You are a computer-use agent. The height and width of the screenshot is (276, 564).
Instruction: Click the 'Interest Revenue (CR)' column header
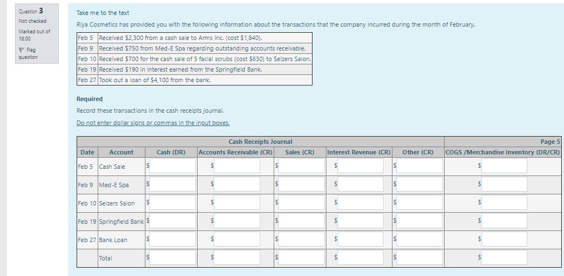point(359,152)
